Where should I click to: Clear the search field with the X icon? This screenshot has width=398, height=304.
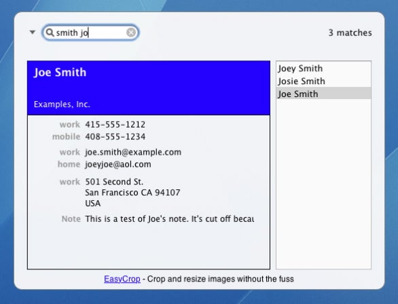pos(131,33)
